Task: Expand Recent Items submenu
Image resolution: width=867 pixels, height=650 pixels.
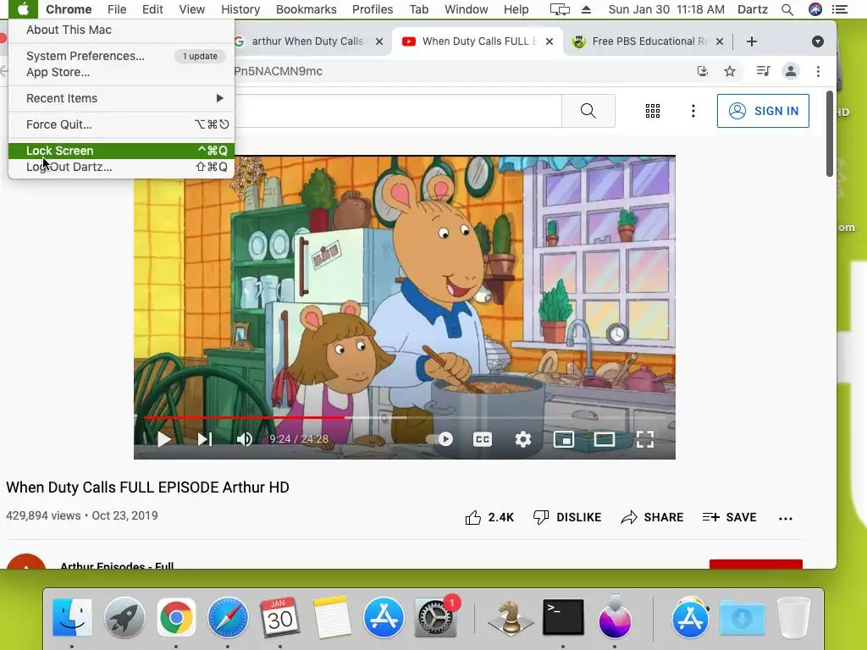Action: 122,98
